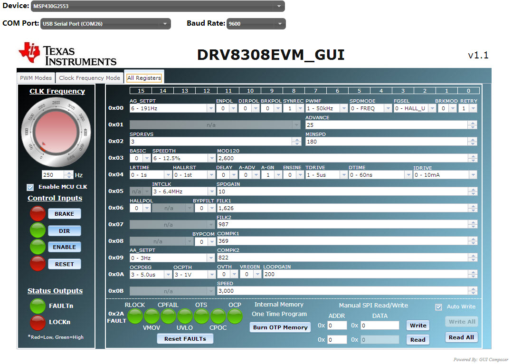Viewport: 512px width, 364px height.
Task: Open the Baud Rate dropdown
Action: pyautogui.click(x=256, y=24)
